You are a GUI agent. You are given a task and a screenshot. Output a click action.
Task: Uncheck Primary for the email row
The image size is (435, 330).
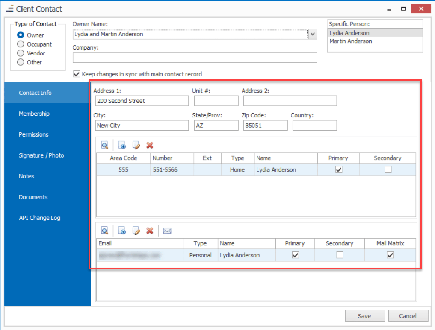tap(296, 255)
